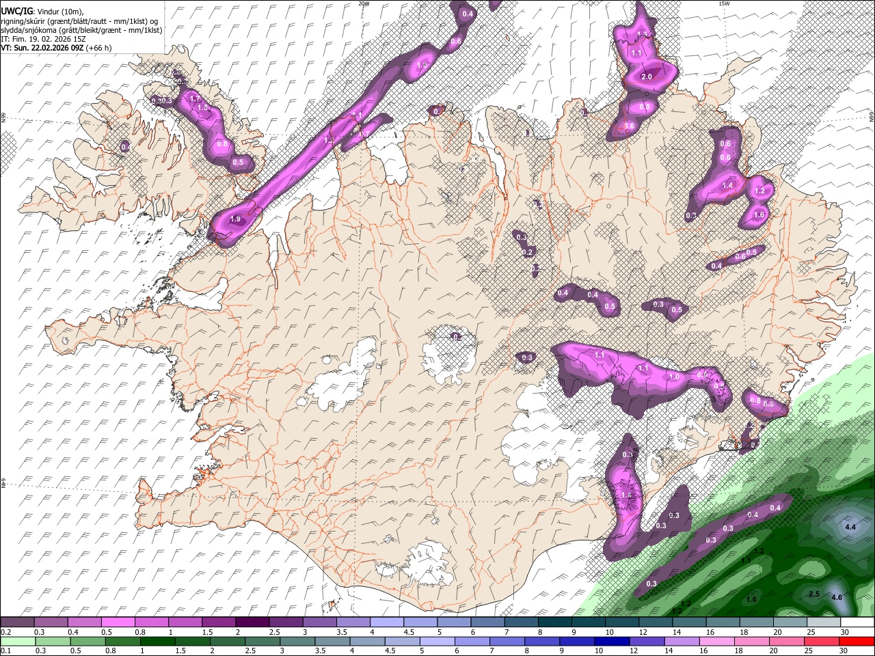Click the "slydda/snjókoma" description line

[x=81, y=30]
